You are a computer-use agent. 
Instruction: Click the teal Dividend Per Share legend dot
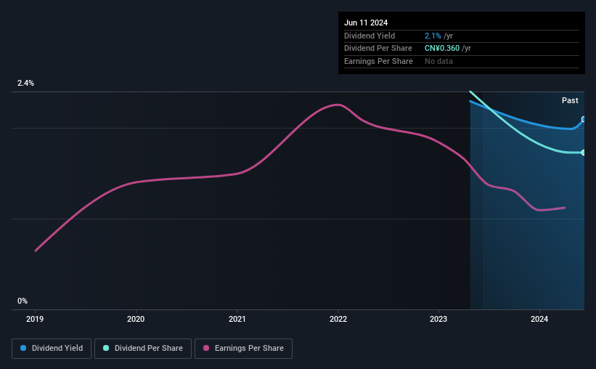click(x=106, y=348)
